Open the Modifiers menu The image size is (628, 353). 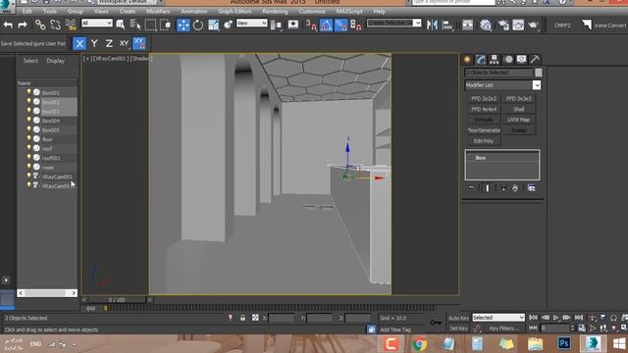coord(158,11)
